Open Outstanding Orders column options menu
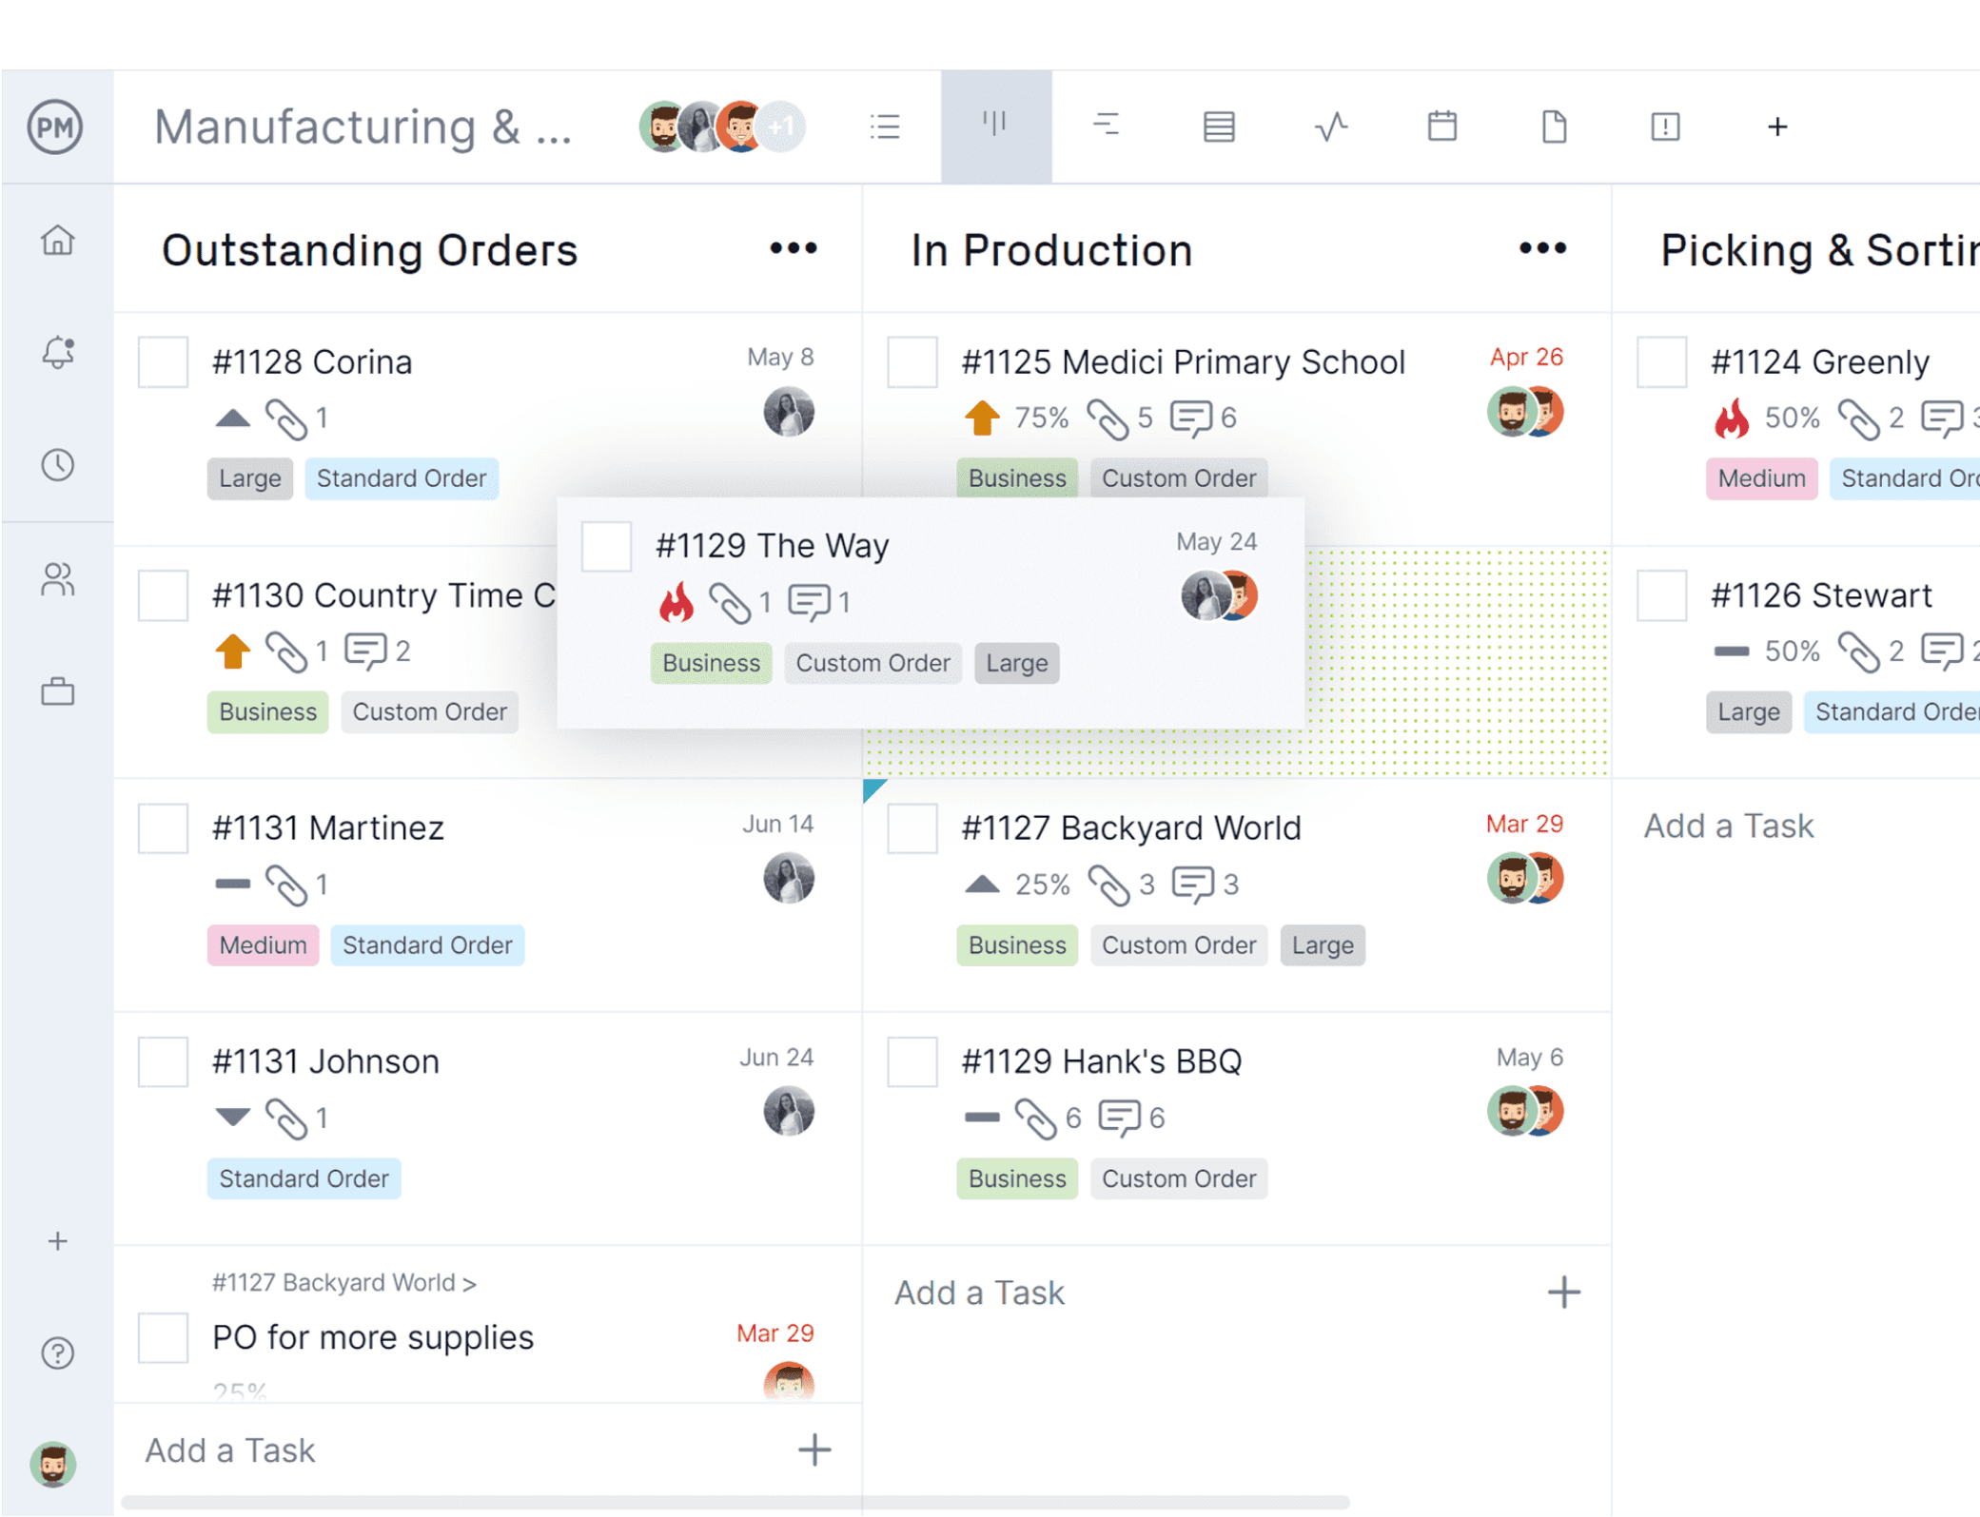The width and height of the screenshot is (1980, 1517). pos(793,249)
